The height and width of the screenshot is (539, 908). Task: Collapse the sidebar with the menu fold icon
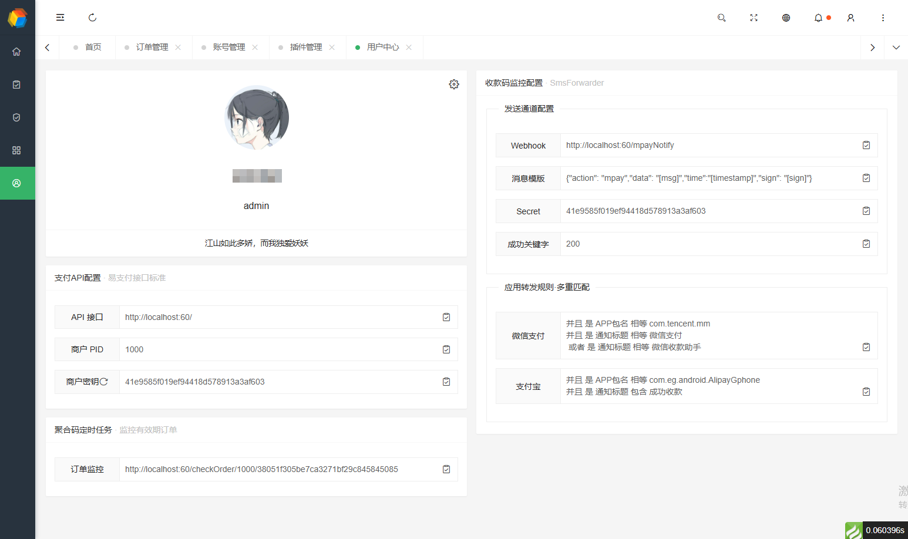point(60,18)
